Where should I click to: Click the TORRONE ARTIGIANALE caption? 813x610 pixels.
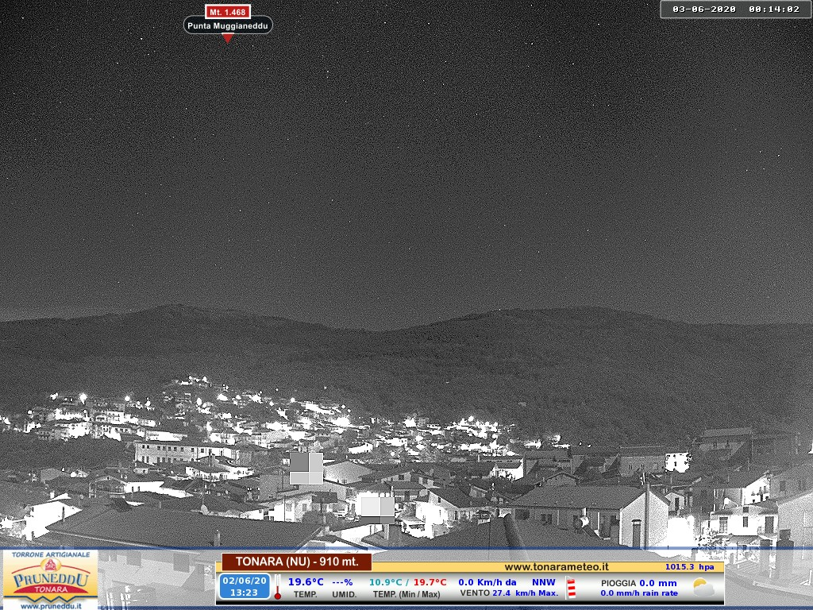50,554
